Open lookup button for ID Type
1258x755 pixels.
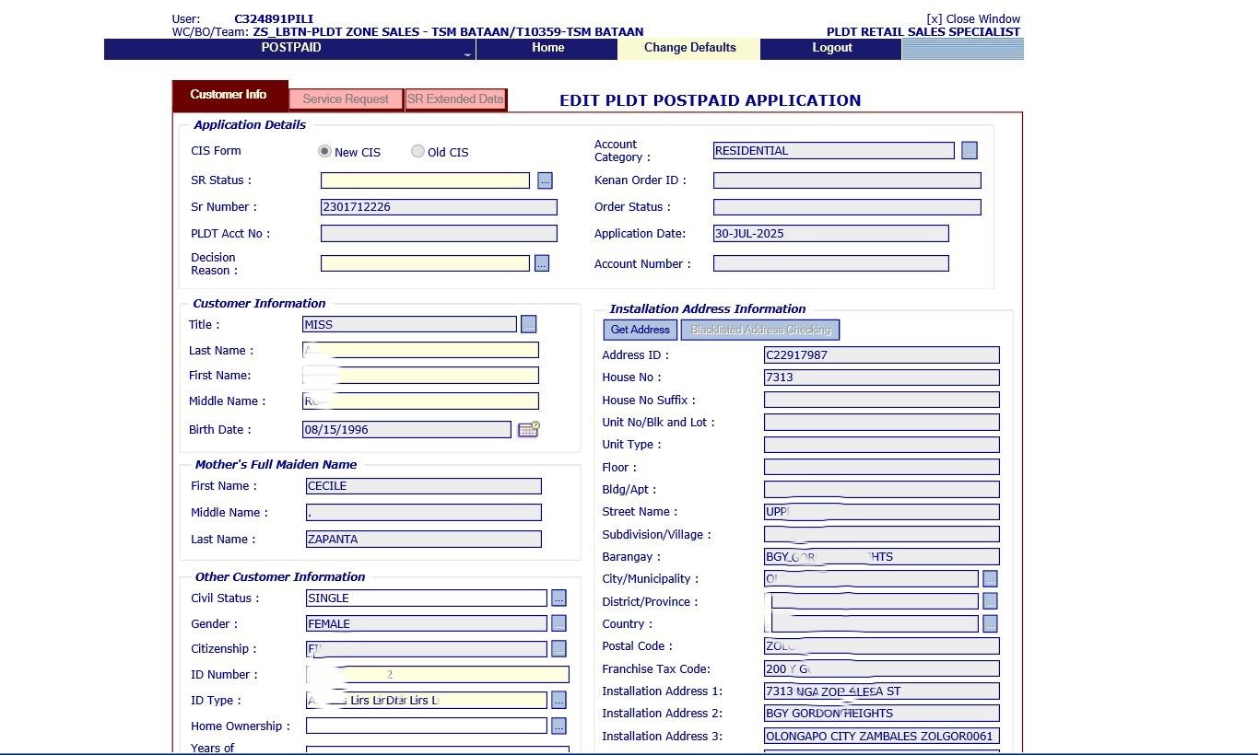point(558,701)
